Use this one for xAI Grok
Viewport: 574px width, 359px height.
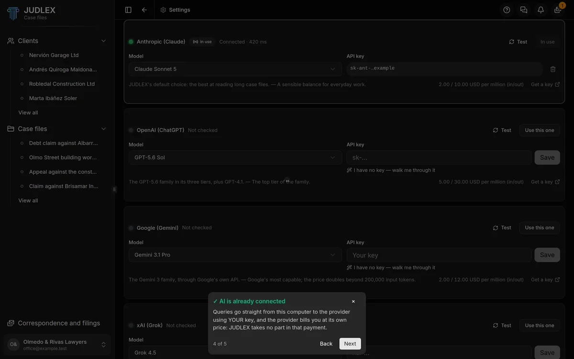[x=540, y=325]
